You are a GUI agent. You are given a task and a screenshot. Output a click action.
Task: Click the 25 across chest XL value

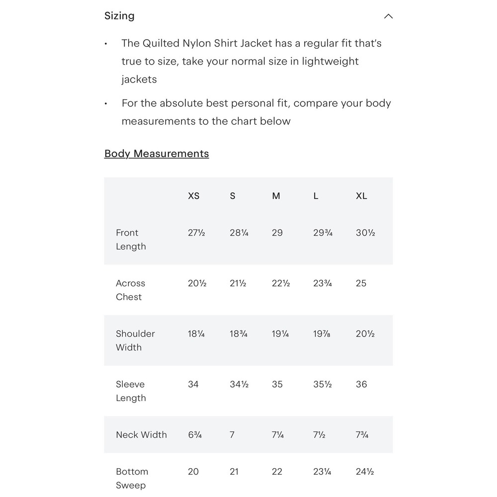click(x=361, y=283)
